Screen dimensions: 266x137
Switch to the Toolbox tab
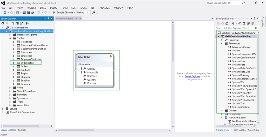click(x=22, y=130)
